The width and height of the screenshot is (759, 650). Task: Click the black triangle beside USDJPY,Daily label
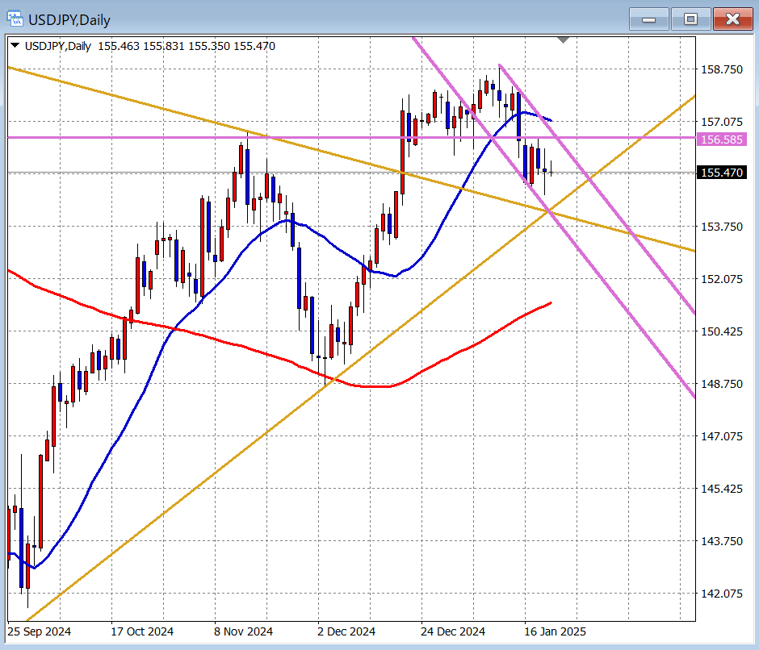(x=15, y=47)
